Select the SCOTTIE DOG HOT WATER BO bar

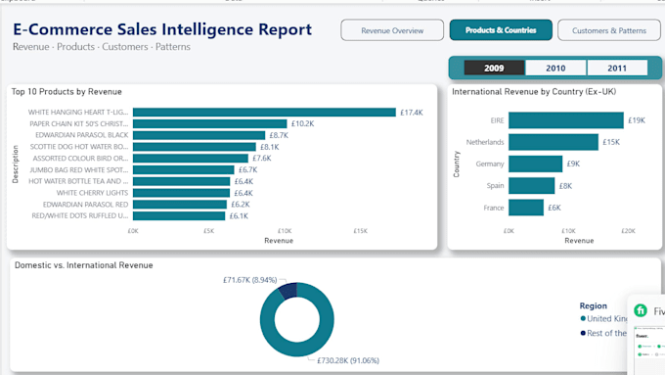195,147
